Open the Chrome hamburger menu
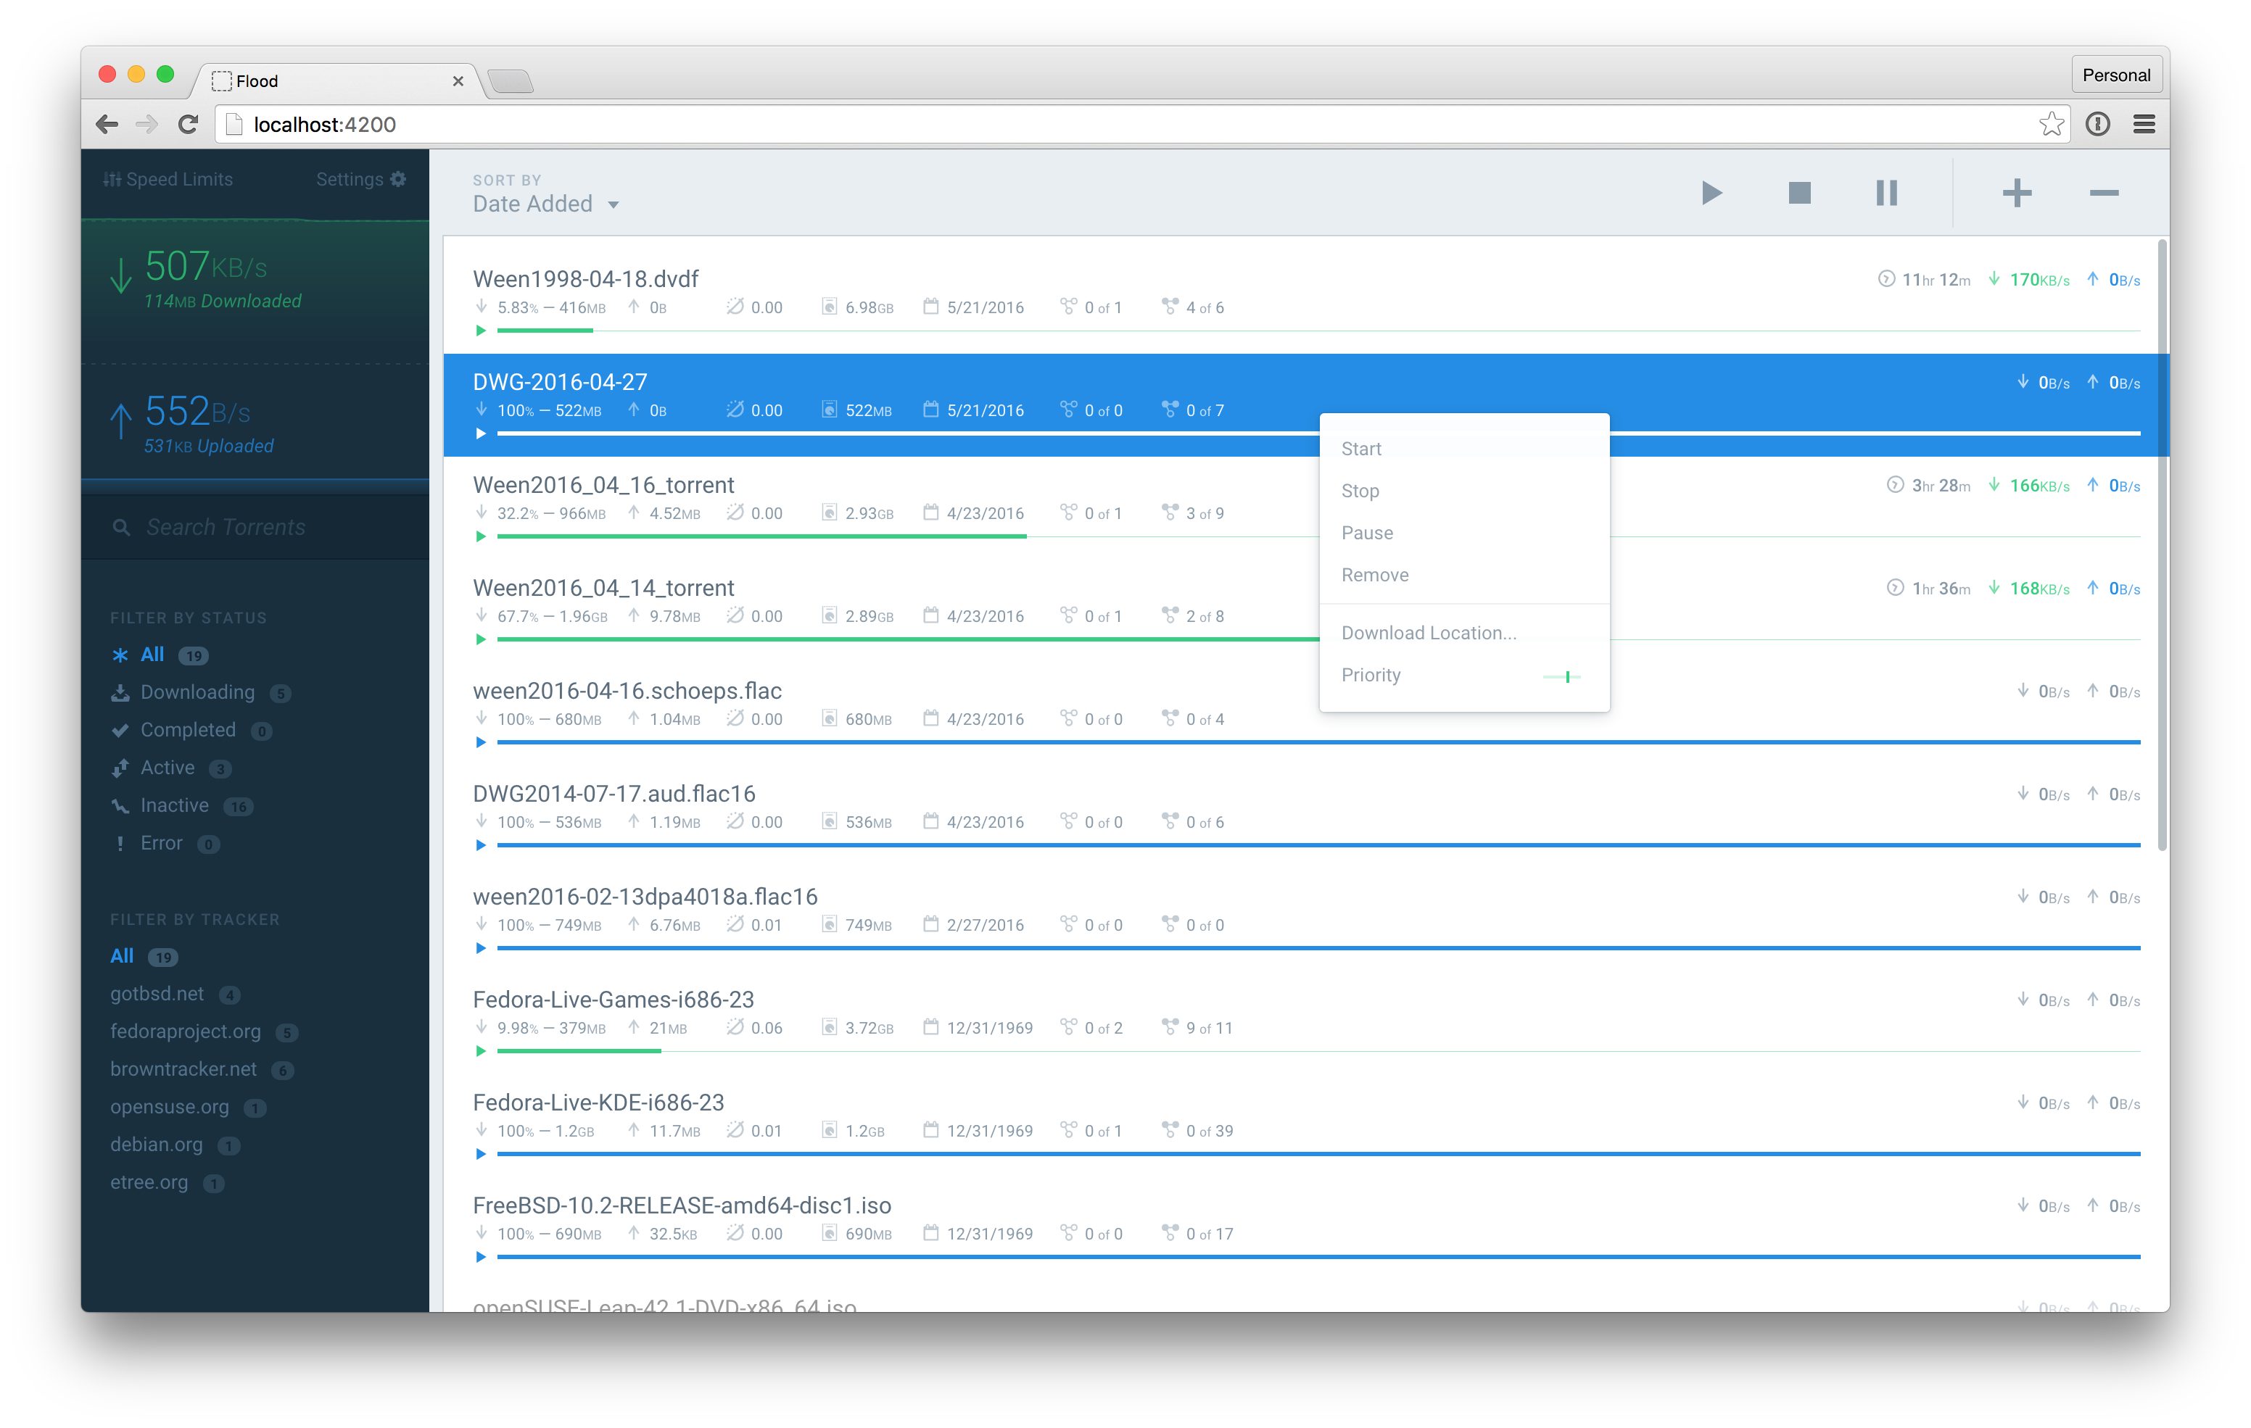 (x=2144, y=124)
